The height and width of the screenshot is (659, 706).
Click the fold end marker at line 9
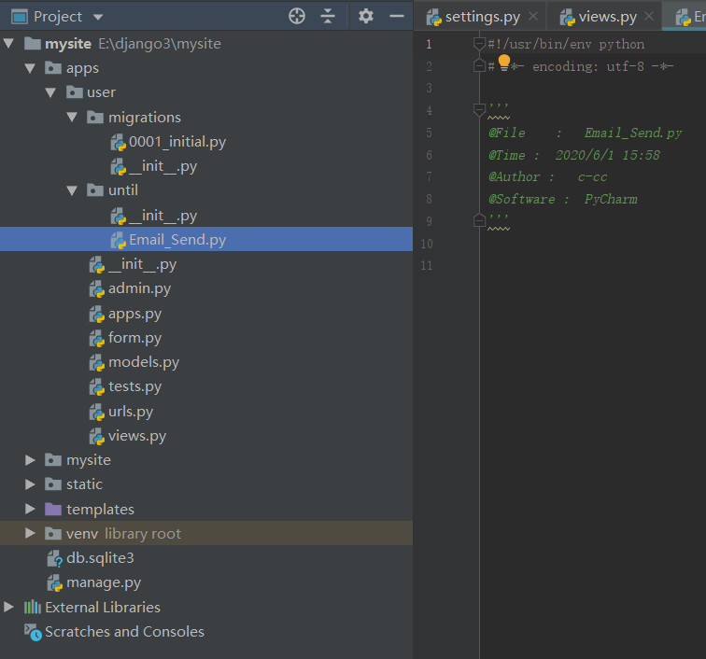click(479, 220)
